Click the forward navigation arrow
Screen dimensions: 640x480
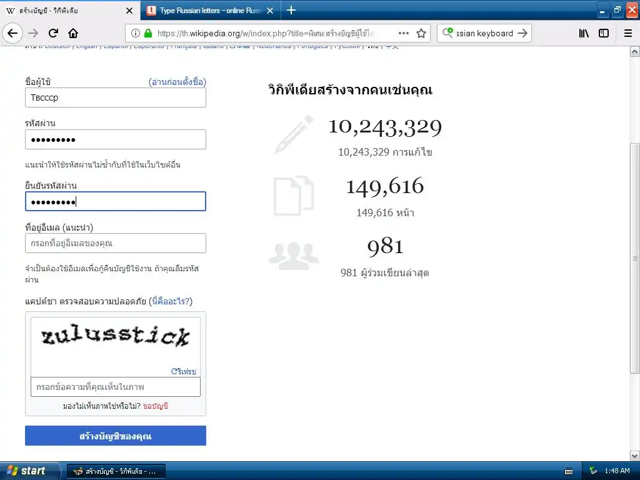[33, 33]
